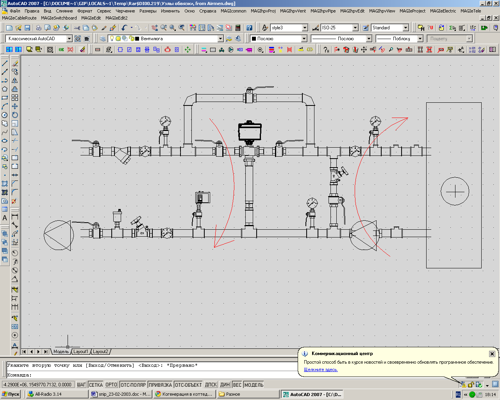Click the Erase tool icon
The height and width of the screenshot is (400, 500).
(15, 63)
